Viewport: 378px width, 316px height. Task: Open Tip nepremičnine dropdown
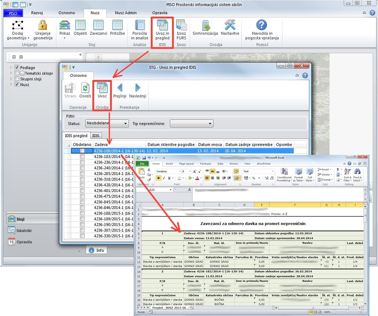point(191,124)
